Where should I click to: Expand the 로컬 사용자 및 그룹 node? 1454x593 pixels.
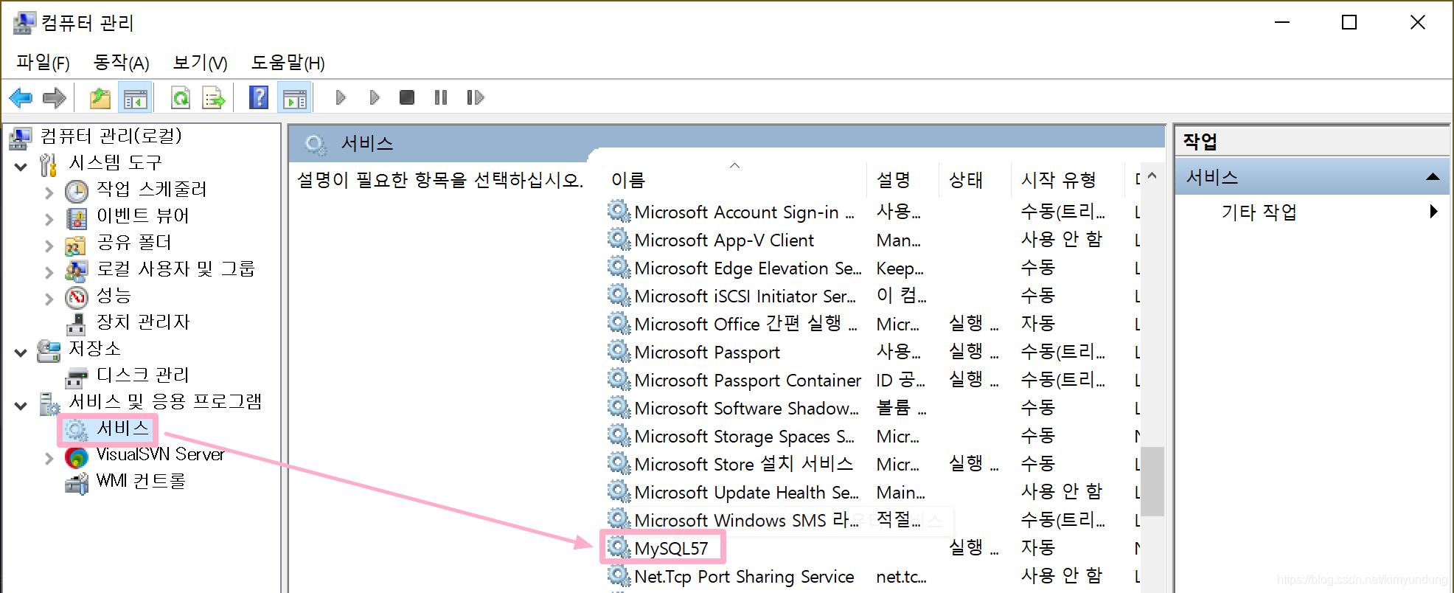pos(49,273)
